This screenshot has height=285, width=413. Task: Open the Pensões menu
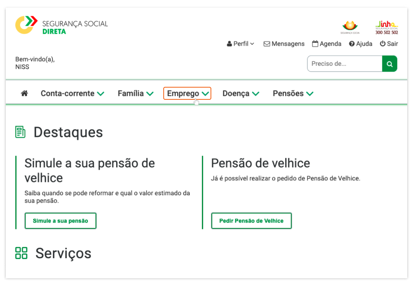pyautogui.click(x=293, y=94)
